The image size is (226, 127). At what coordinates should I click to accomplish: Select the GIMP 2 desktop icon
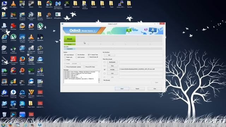(x=22, y=82)
